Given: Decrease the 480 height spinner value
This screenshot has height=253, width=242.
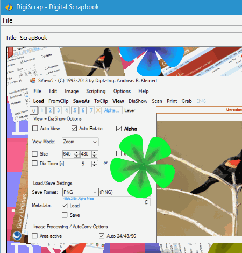Looking at the screenshot, I should coord(94,156).
